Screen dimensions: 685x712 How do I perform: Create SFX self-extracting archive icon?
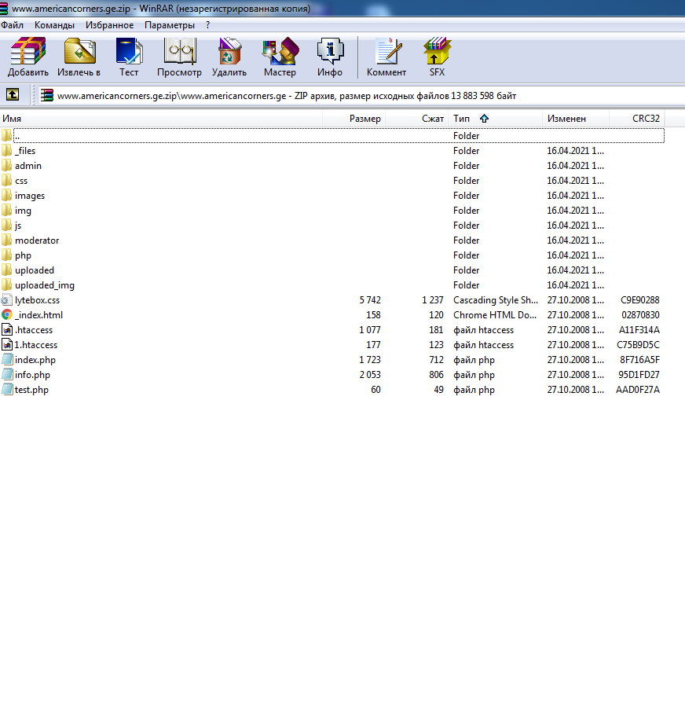437,57
